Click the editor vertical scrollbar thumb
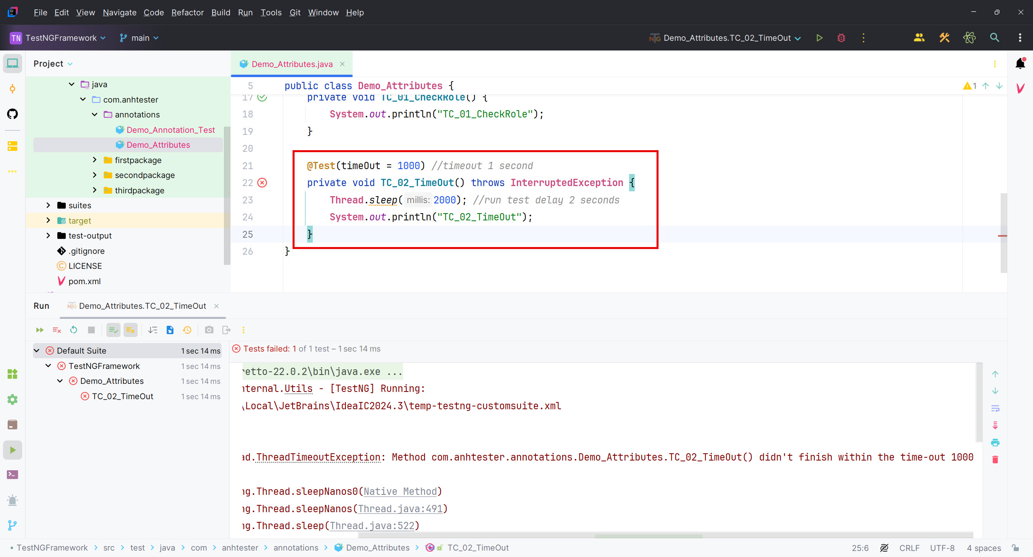1033x557 pixels. click(1004, 233)
